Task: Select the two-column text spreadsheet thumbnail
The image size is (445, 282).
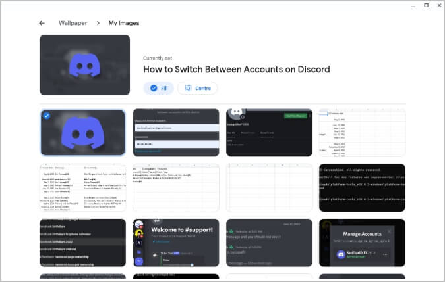Action: click(x=83, y=187)
